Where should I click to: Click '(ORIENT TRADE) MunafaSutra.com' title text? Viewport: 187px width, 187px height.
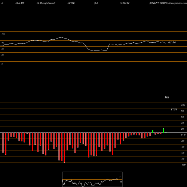point(168,3)
